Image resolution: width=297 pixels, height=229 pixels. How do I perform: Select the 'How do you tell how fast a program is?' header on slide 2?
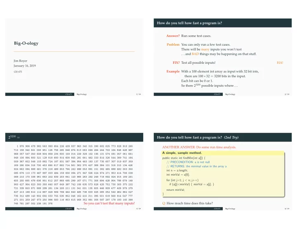[189, 23]
